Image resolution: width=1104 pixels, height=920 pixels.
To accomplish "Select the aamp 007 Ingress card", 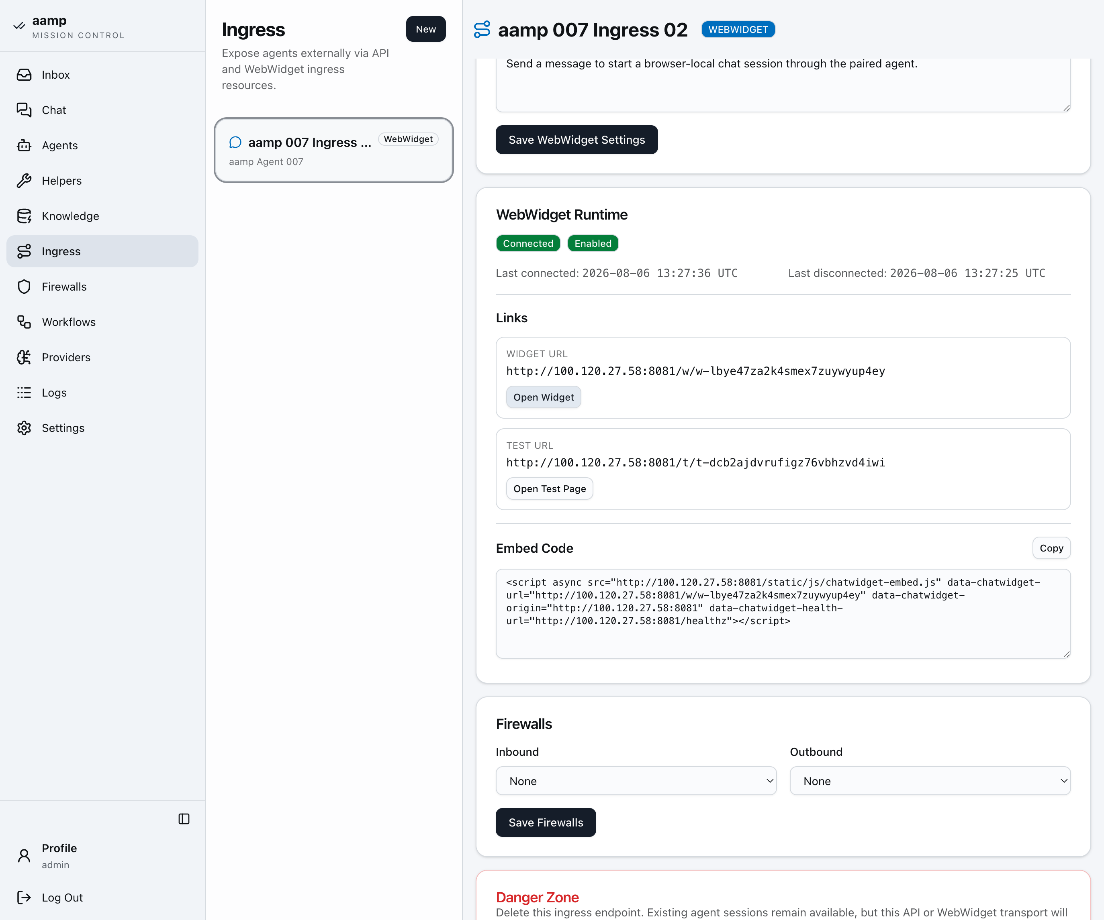I will pyautogui.click(x=334, y=150).
